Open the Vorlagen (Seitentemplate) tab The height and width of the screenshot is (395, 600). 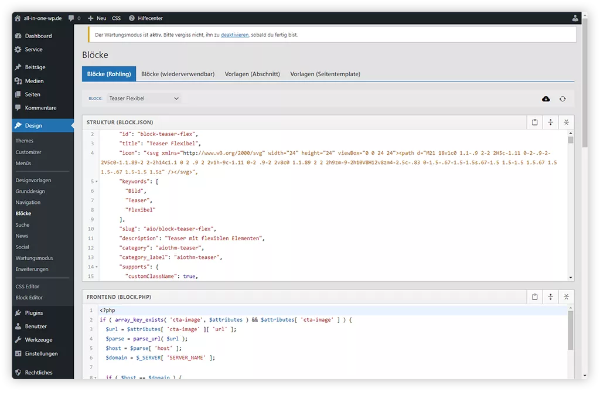[x=325, y=74]
